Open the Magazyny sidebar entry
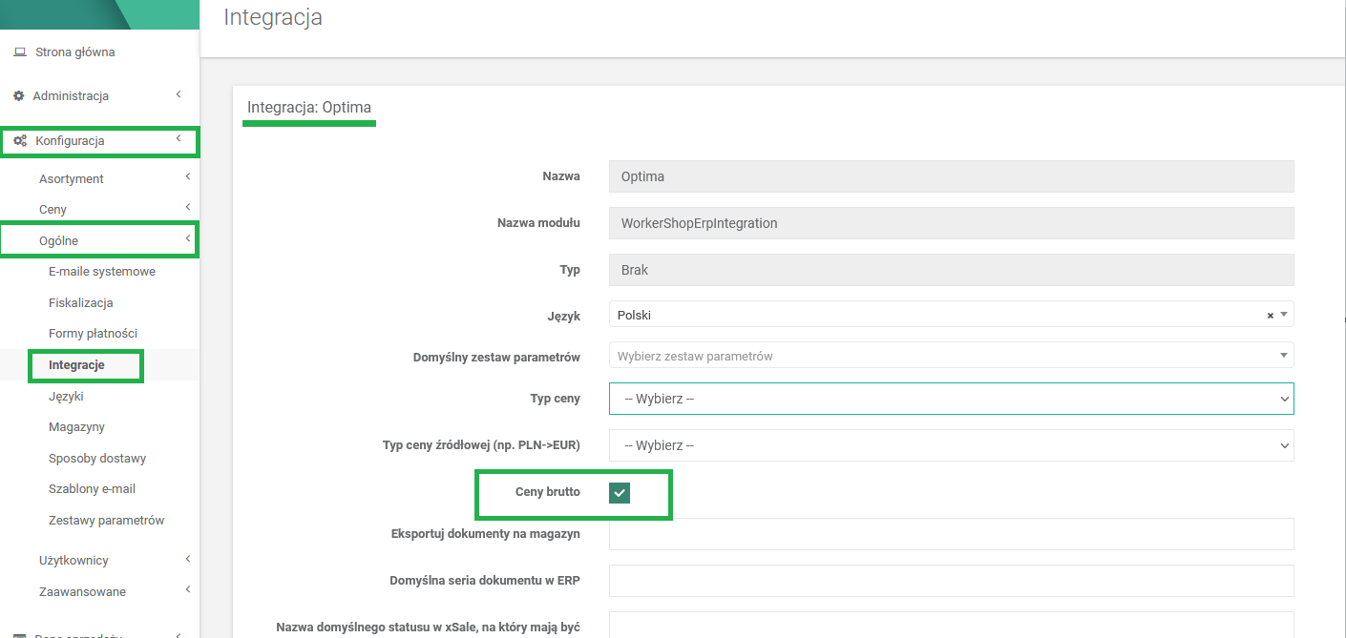The height and width of the screenshot is (638, 1346). point(76,427)
